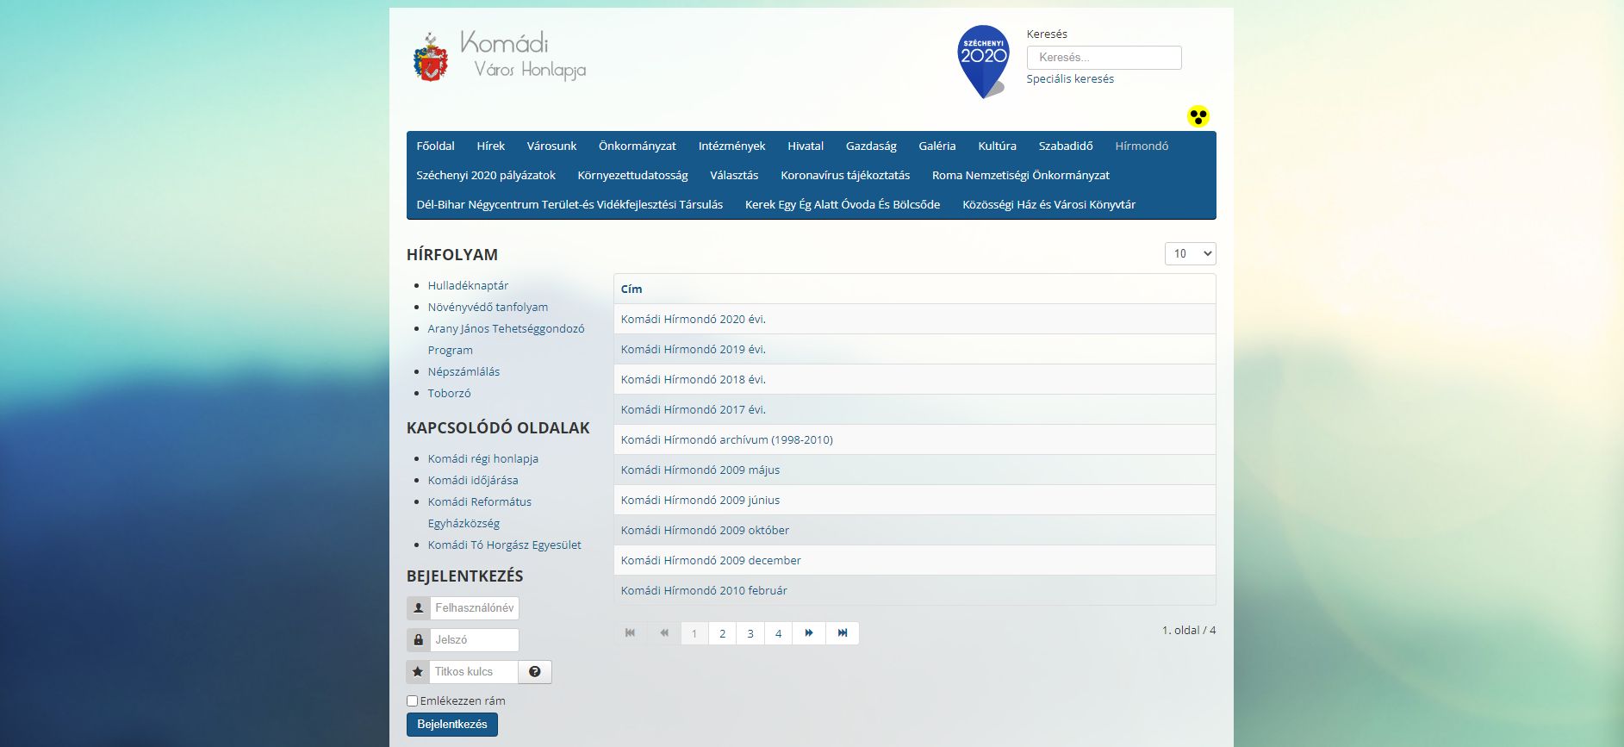Open the Szabadidő menu
1624x747 pixels.
1066,146
